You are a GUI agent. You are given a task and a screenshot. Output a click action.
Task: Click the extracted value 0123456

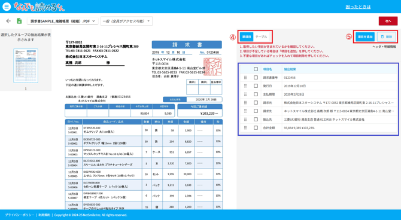click(290, 78)
